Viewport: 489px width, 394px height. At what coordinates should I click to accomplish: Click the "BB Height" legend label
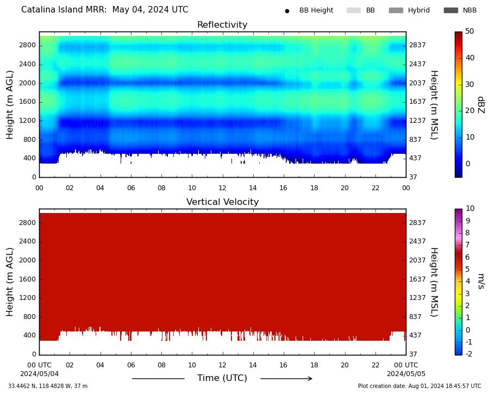coord(316,10)
